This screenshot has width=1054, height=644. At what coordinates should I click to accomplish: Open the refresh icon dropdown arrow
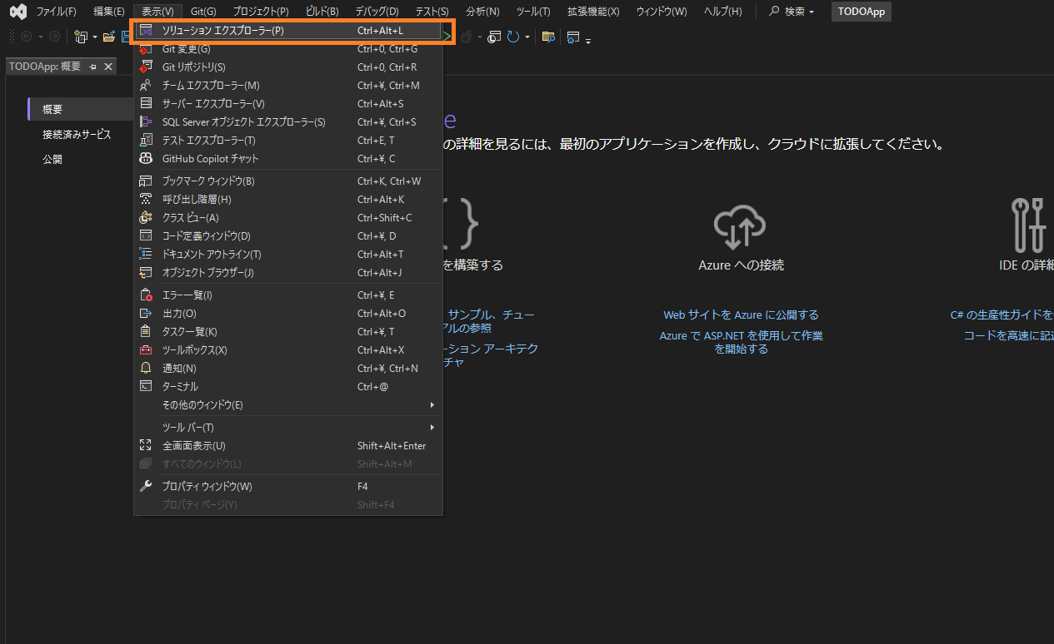tap(527, 37)
